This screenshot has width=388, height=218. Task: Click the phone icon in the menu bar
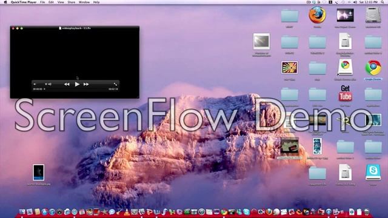tap(336, 2)
